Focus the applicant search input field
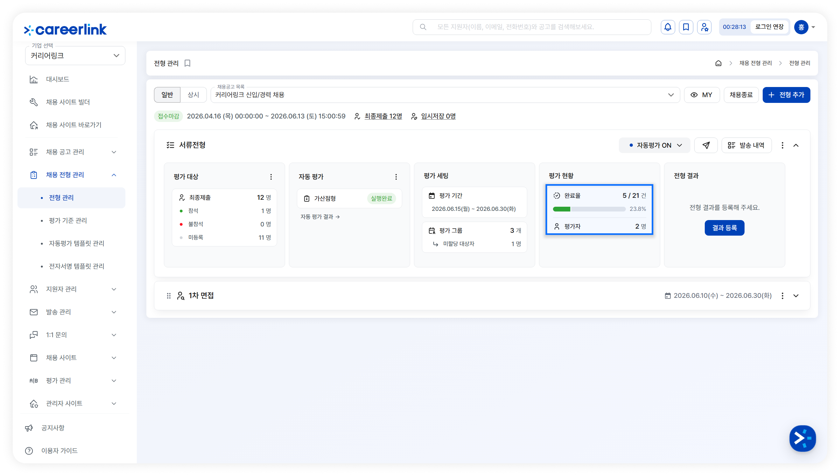 [531, 27]
